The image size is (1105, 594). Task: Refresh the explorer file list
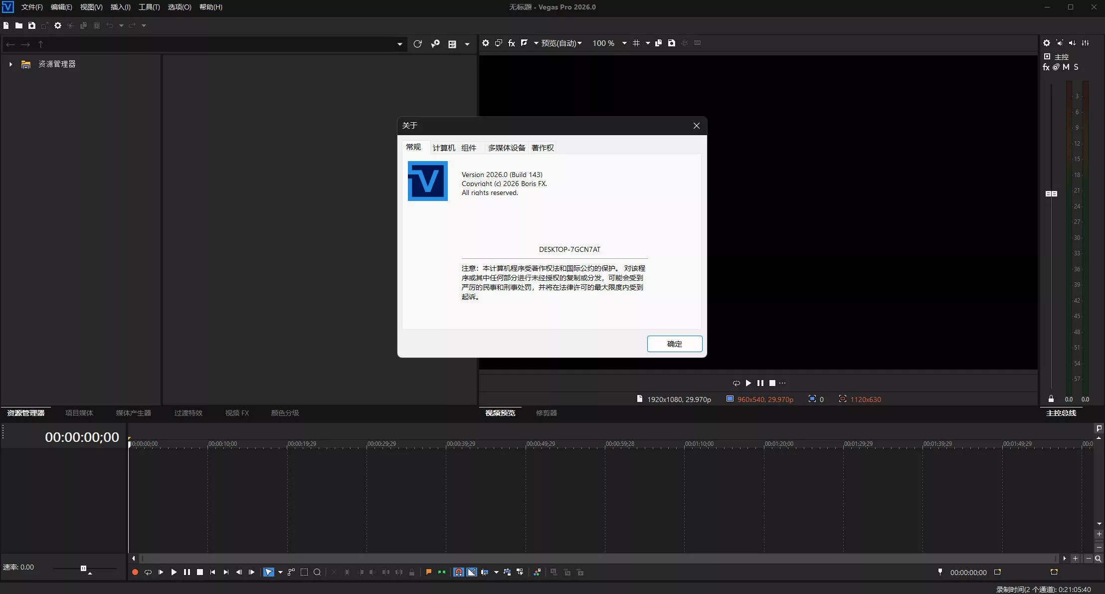(x=417, y=44)
